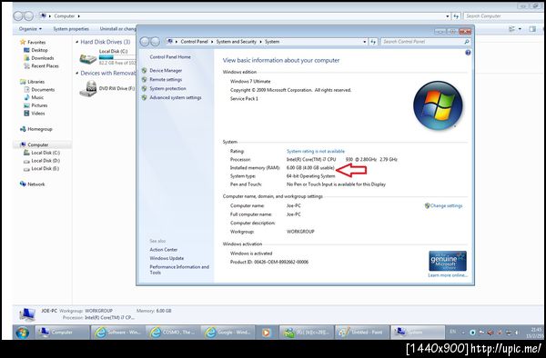546x358 pixels.
Task: Click the genuine Microsoft software badge
Action: pos(448,261)
